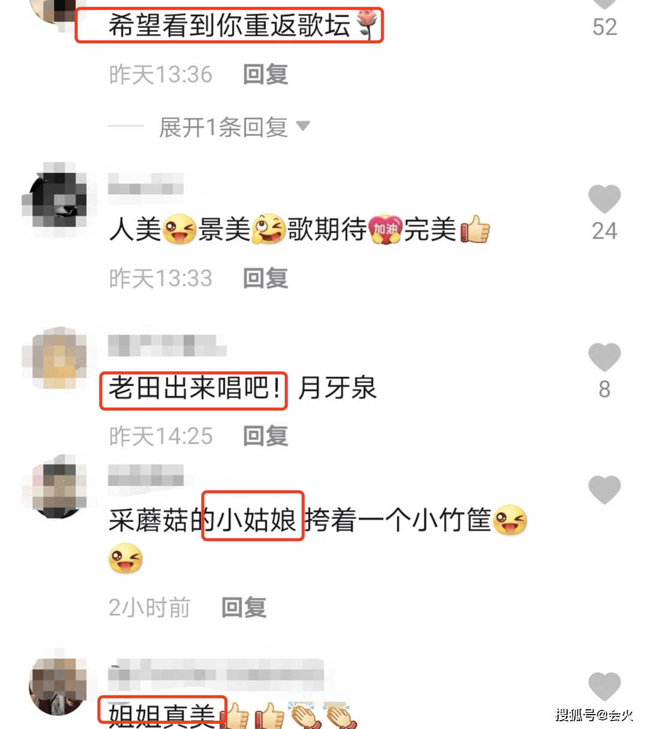Expand 展开1条回复 replies
This screenshot has width=648, height=729.
[x=223, y=127]
